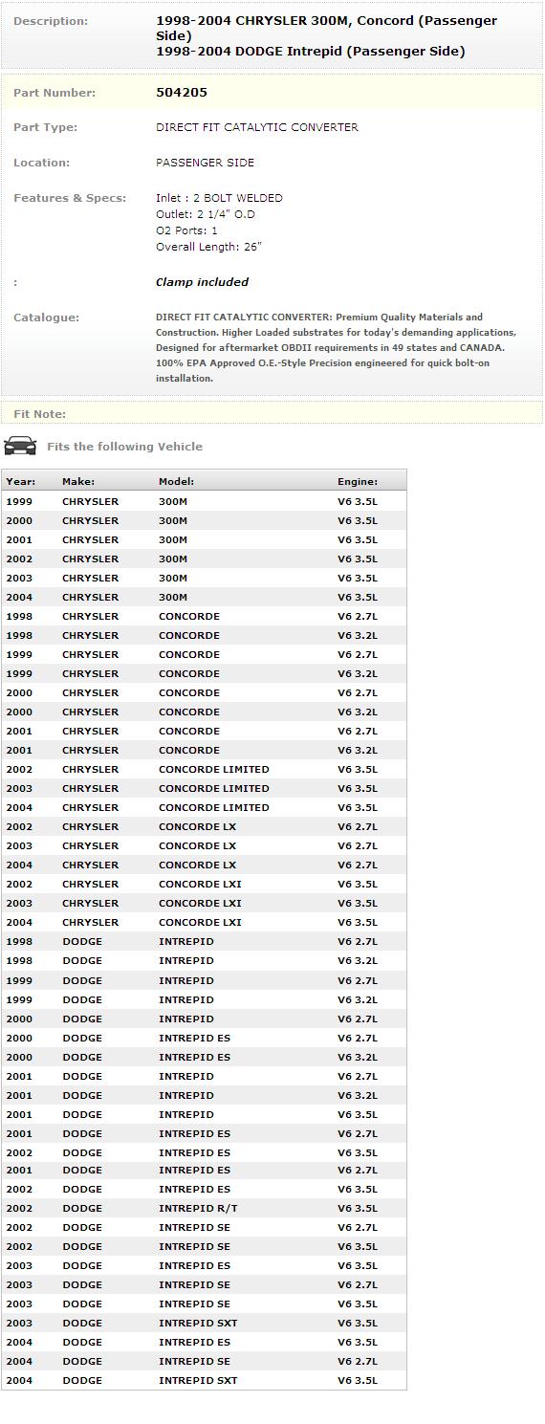Click the Features & Specs: label
The height and width of the screenshot is (1424, 545).
point(70,198)
